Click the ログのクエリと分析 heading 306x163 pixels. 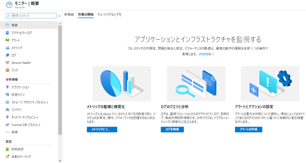coord(175,107)
